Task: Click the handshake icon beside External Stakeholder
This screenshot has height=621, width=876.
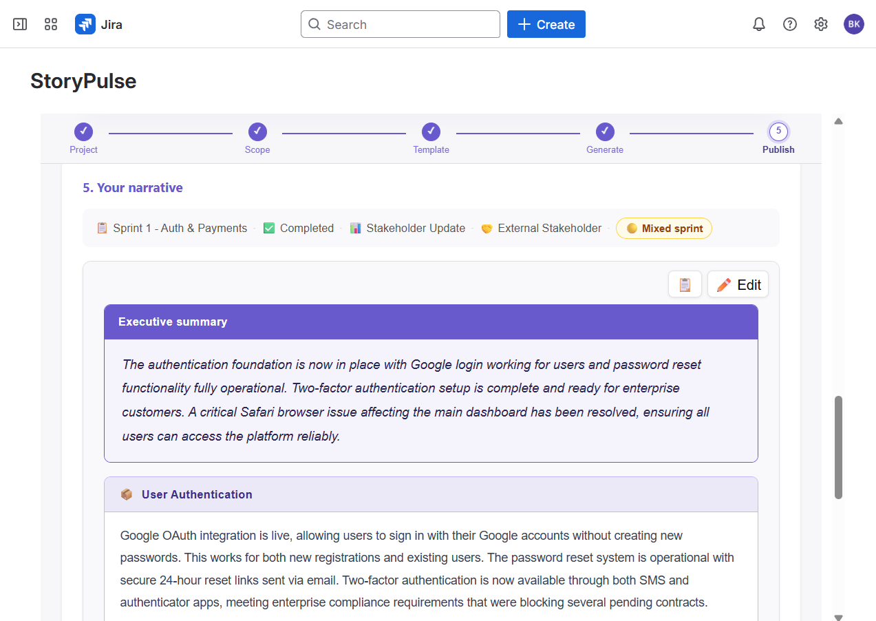Action: 487,229
